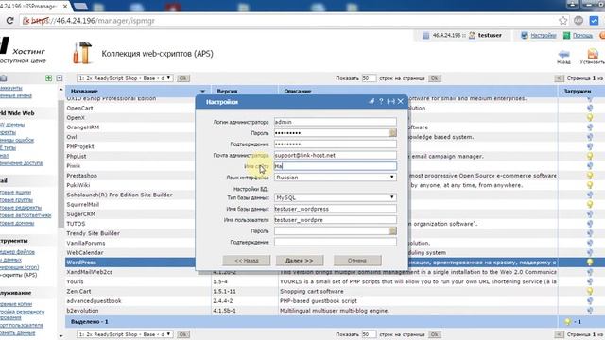
Task: Click the blue checkmark browser extension icon
Action: pos(595,21)
